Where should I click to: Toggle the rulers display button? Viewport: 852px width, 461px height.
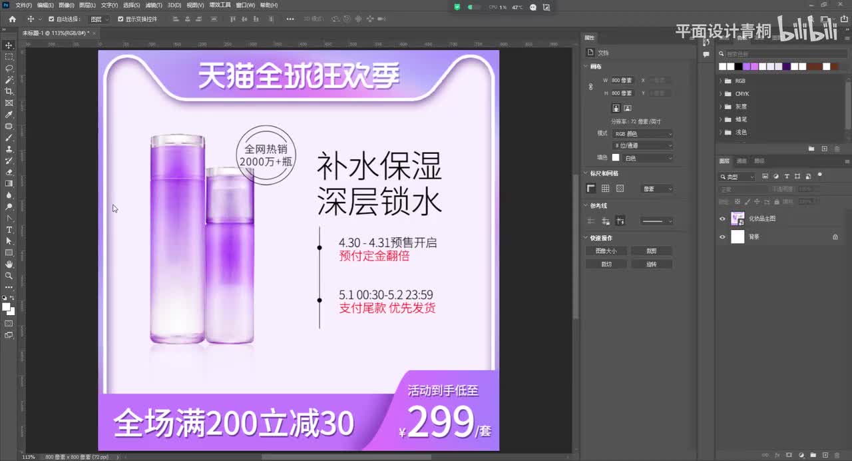point(591,189)
